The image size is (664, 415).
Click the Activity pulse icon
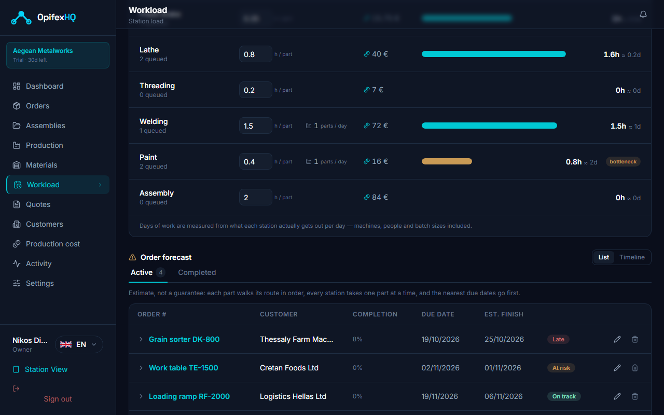[17, 264]
